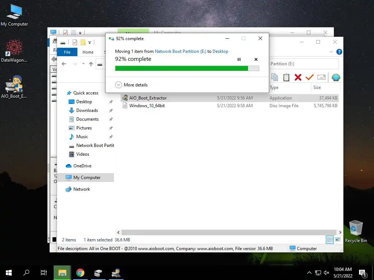Click File Explorer in the taskbar
This screenshot has width=374, height=280.
tap(62, 273)
